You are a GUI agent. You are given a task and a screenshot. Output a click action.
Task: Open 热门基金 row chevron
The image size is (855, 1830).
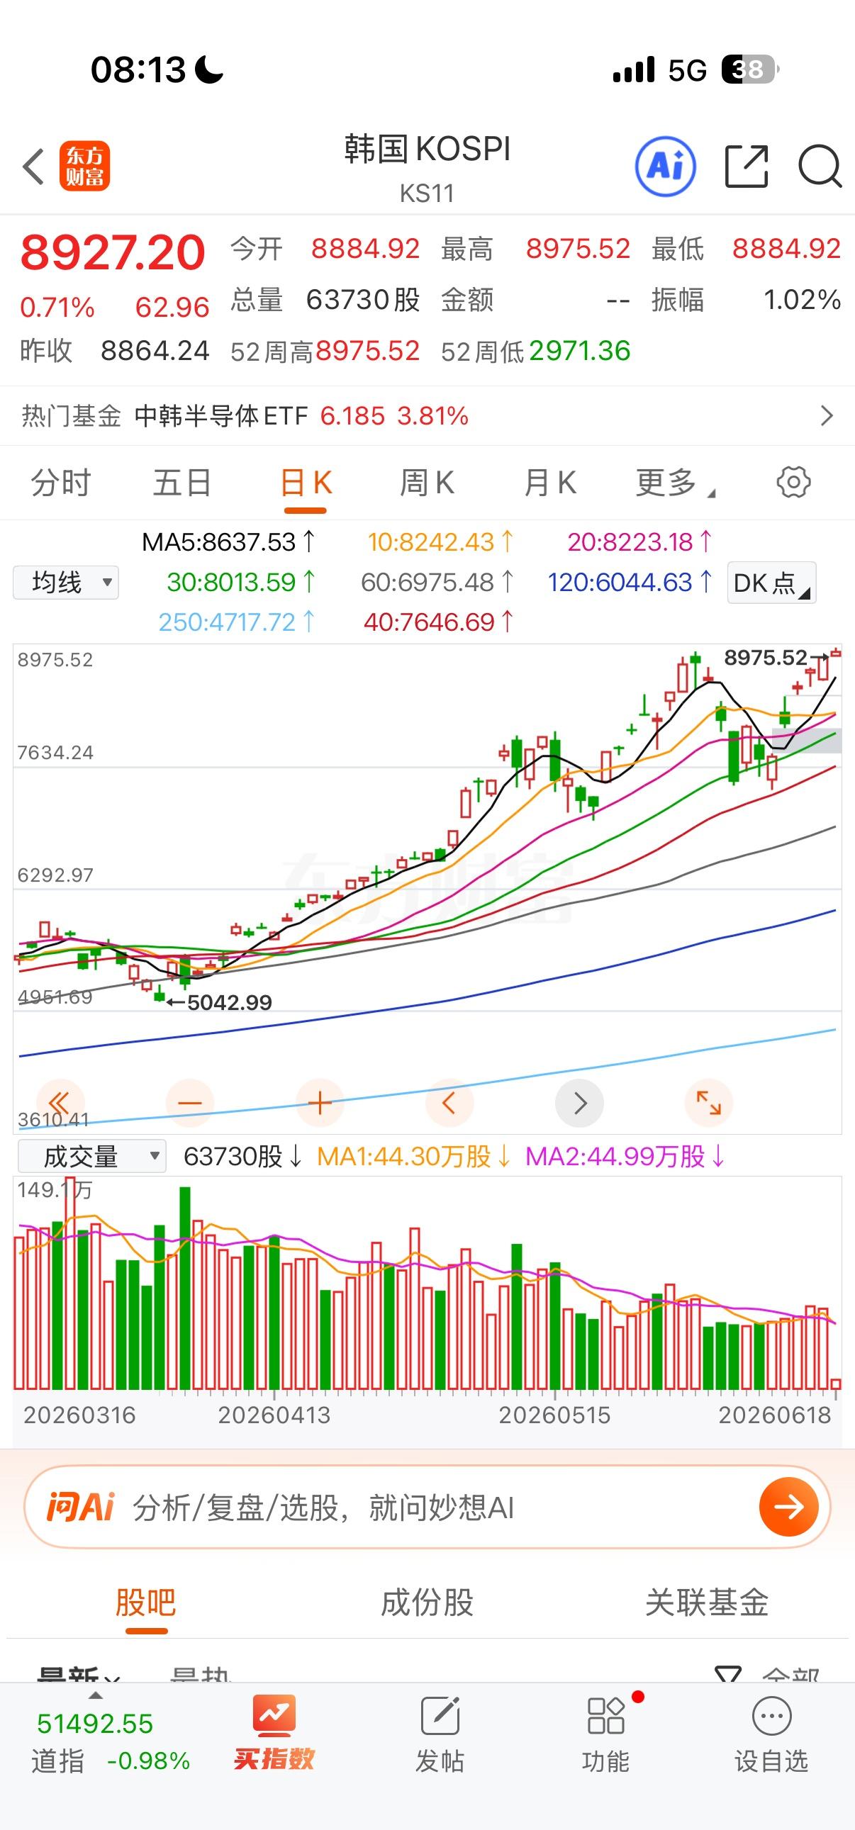[x=826, y=415]
